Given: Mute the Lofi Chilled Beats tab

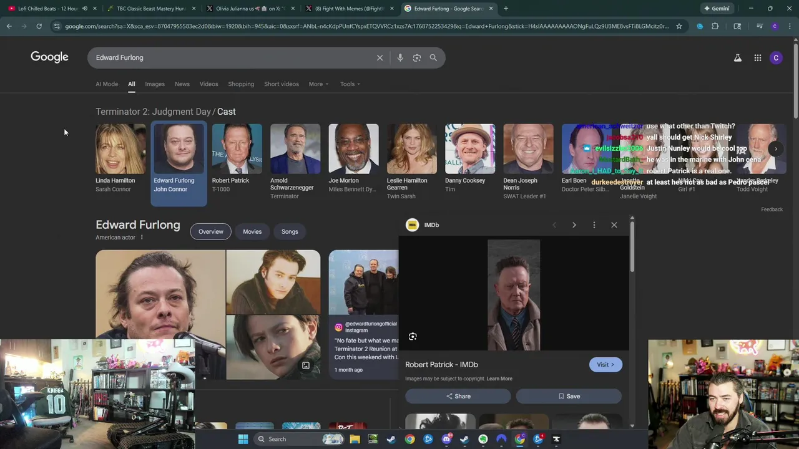Looking at the screenshot, I should coord(85,9).
